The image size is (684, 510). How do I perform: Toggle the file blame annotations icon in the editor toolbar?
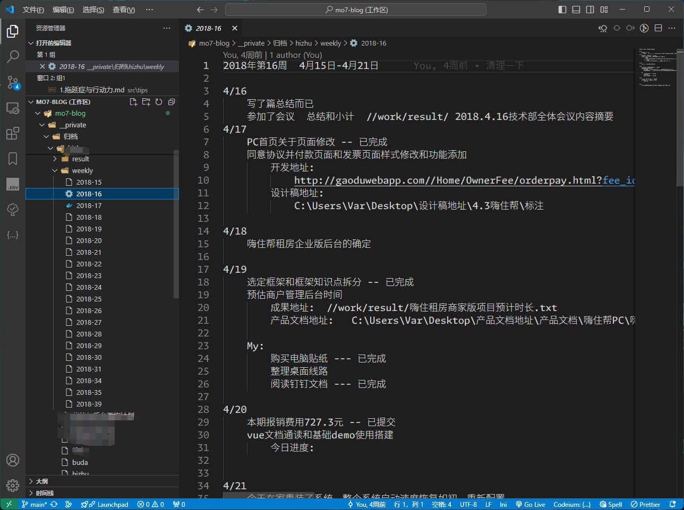[x=644, y=28]
